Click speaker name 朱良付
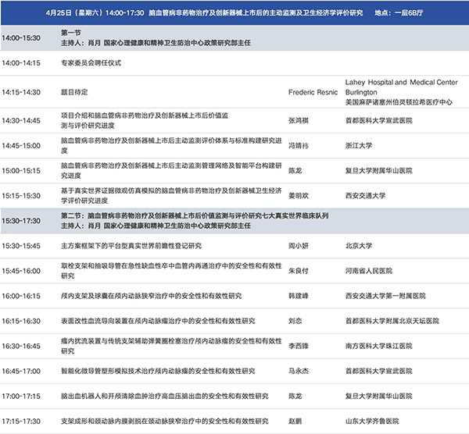 pyautogui.click(x=300, y=271)
